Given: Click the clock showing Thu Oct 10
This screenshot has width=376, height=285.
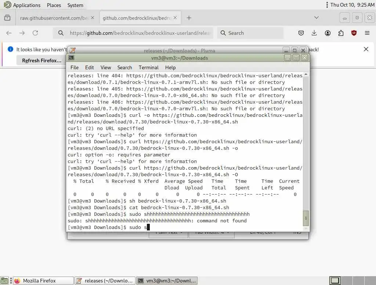Looking at the screenshot, I should (x=352, y=5).
